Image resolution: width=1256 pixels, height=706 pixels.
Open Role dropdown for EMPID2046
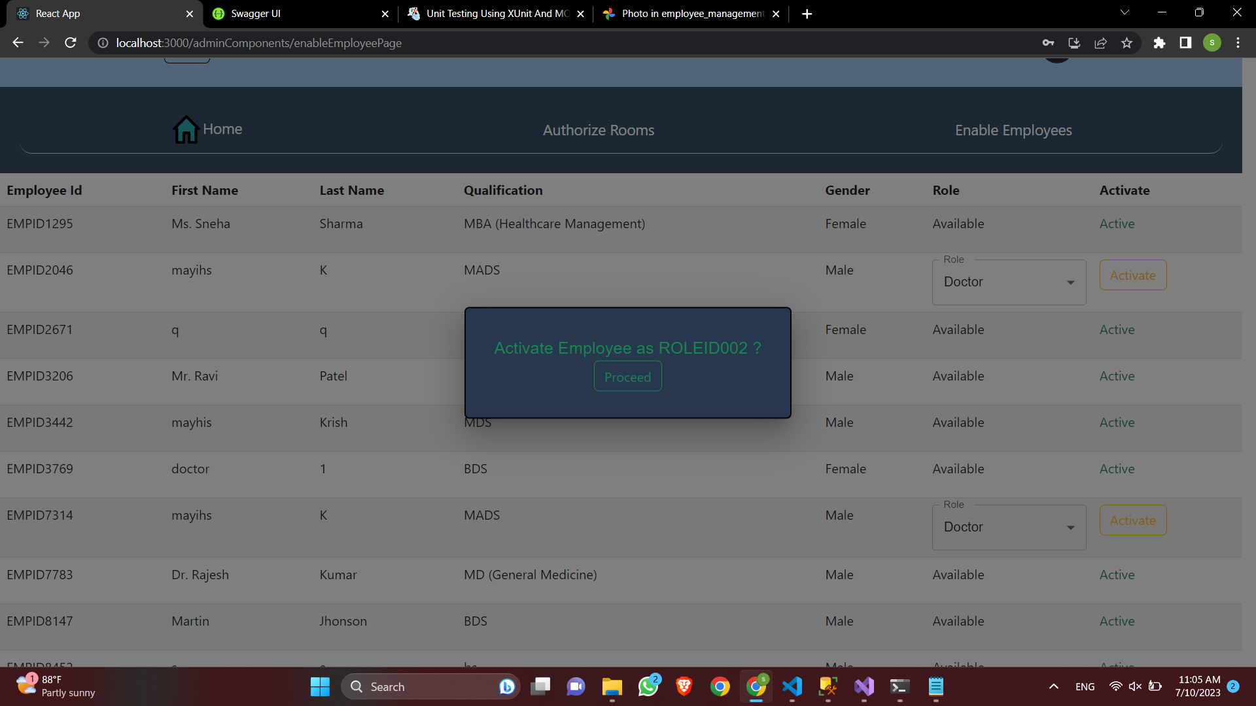(1008, 282)
